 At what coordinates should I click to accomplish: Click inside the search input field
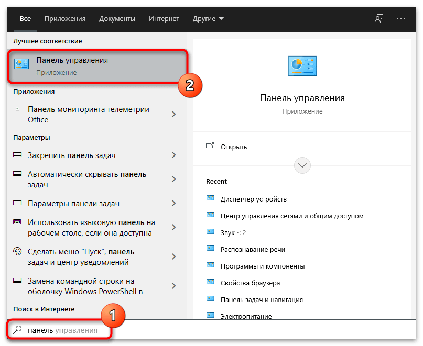click(210, 330)
